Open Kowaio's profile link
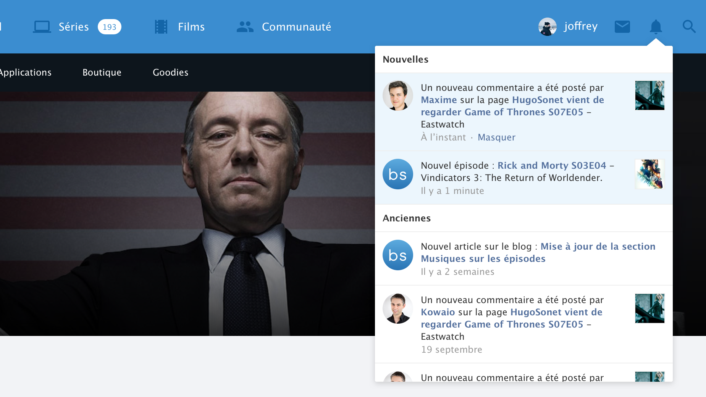The image size is (706, 397). pos(438,312)
